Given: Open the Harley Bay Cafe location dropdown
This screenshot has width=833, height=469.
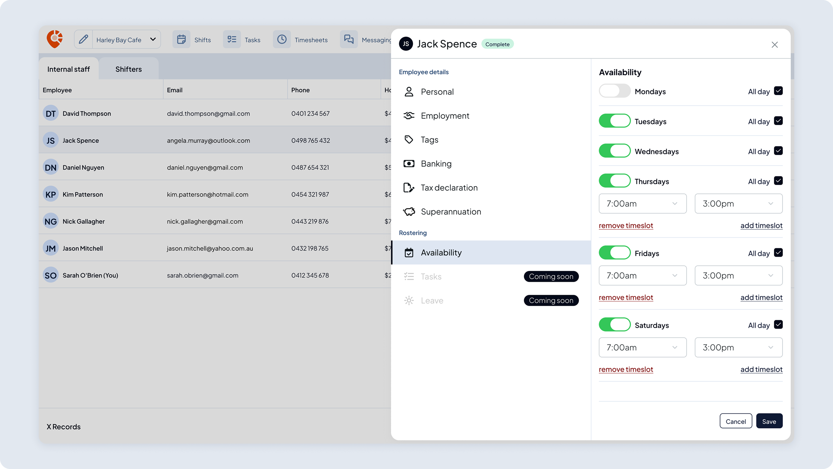Looking at the screenshot, I should pyautogui.click(x=152, y=39).
